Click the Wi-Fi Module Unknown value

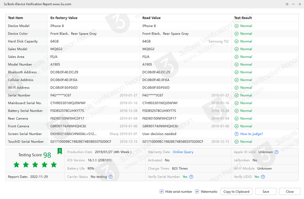click(265, 169)
